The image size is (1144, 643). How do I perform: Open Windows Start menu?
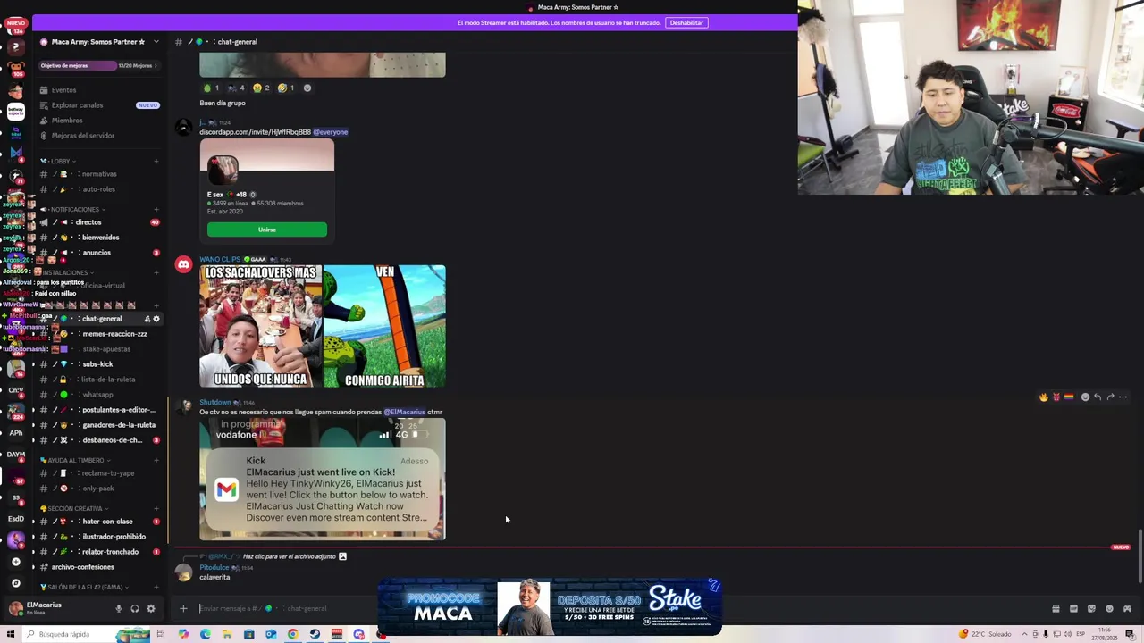[10, 634]
